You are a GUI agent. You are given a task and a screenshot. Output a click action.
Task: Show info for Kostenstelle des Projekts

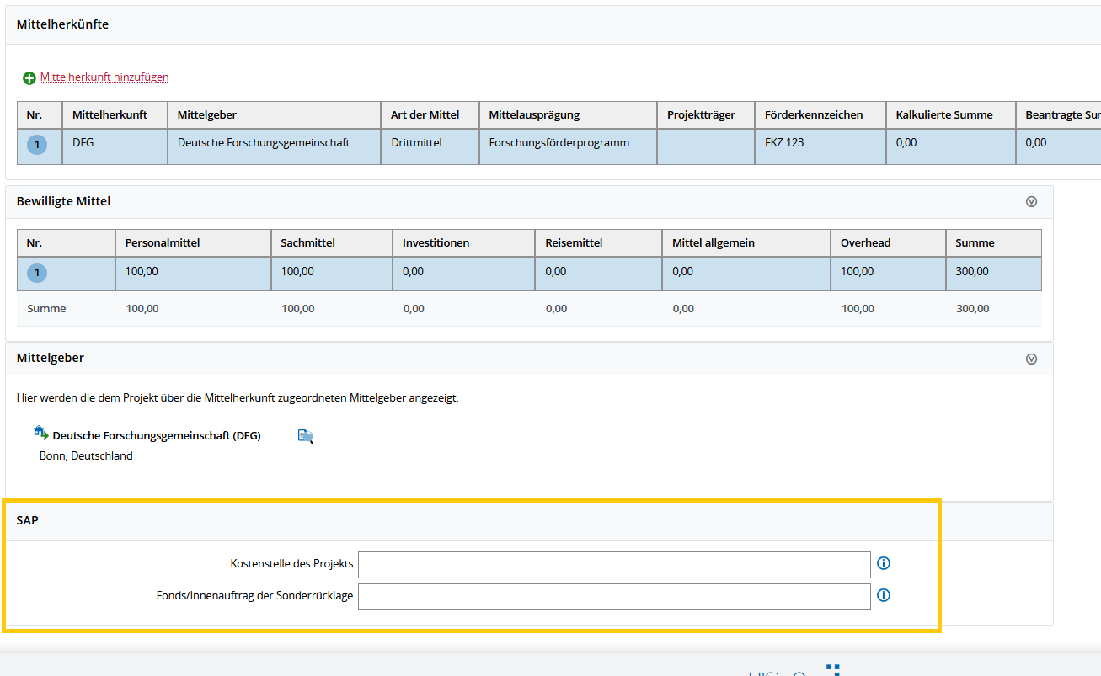coord(884,563)
